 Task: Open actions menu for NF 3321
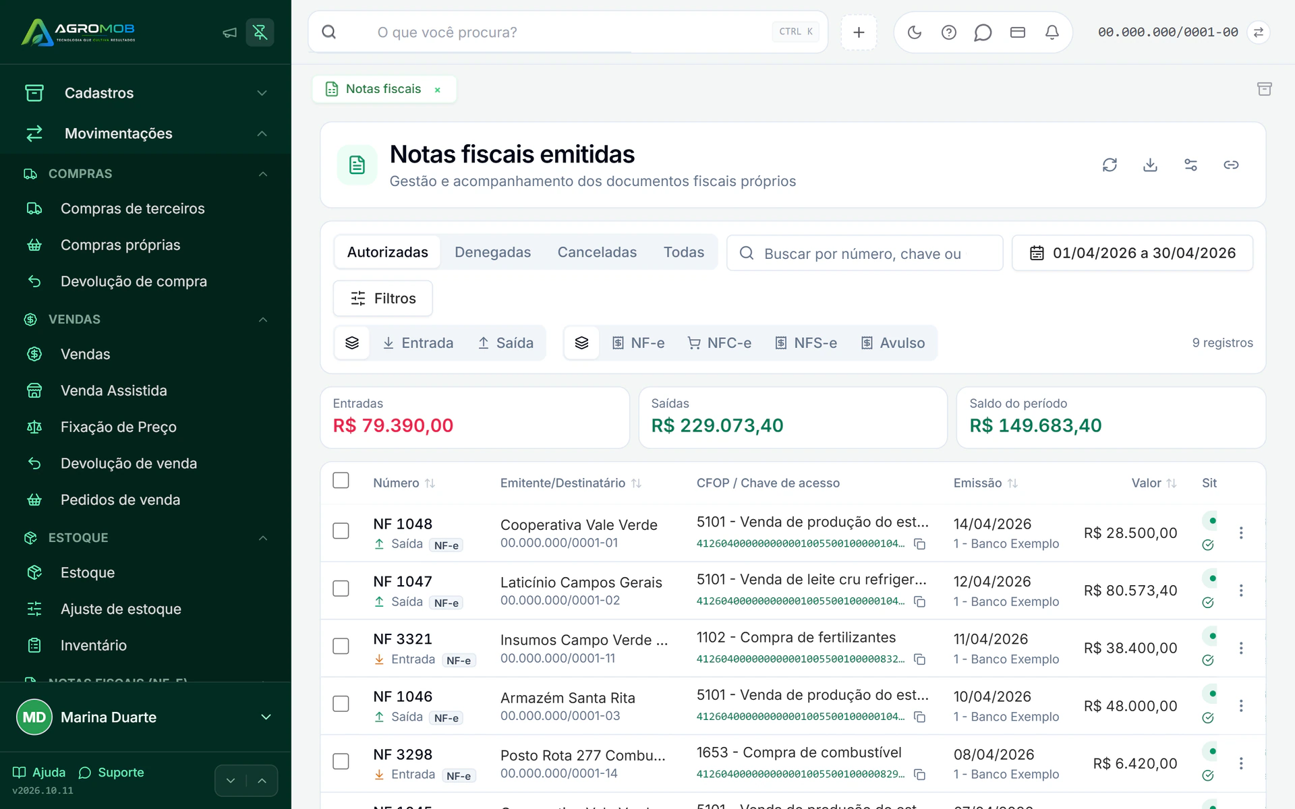click(1241, 648)
